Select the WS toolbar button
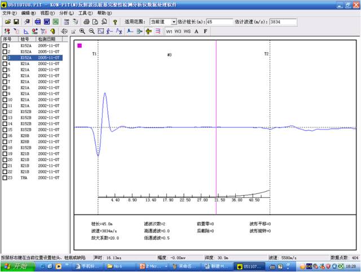The width and height of the screenshot is (361, 272). tap(187, 32)
